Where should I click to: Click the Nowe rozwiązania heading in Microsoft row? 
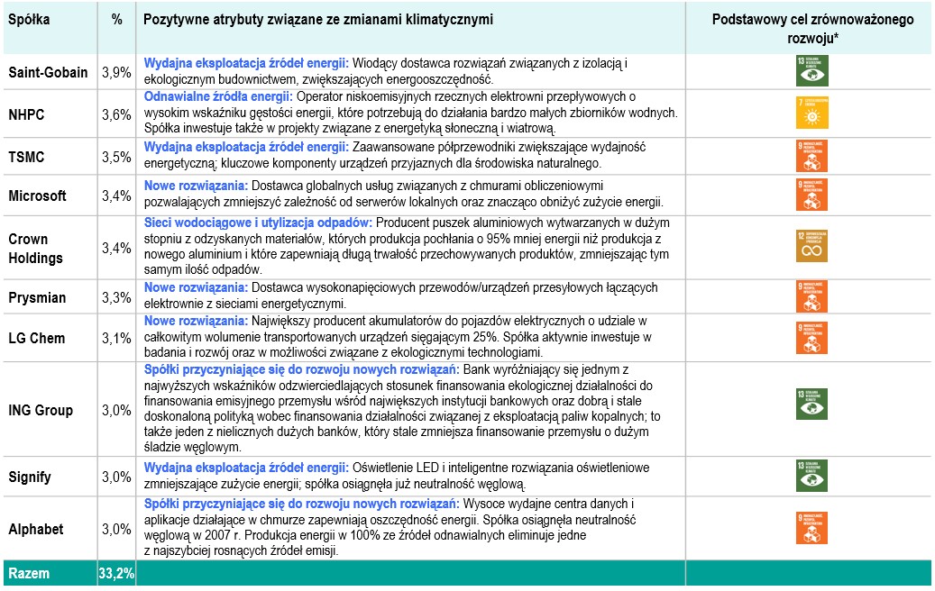click(x=196, y=186)
